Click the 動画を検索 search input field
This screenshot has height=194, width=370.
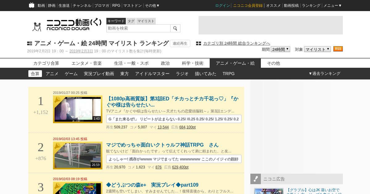coord(138,28)
